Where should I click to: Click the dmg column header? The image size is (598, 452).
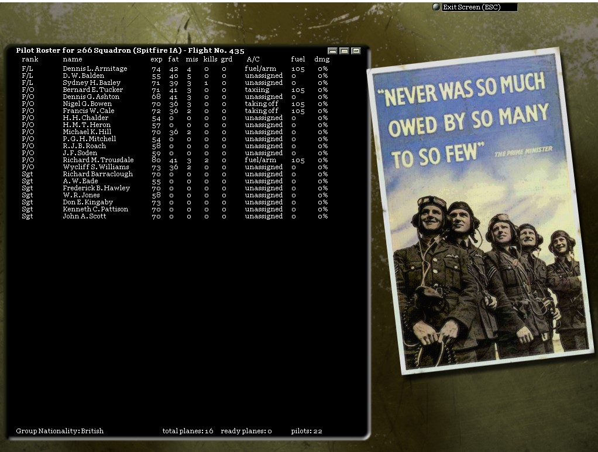pos(322,60)
